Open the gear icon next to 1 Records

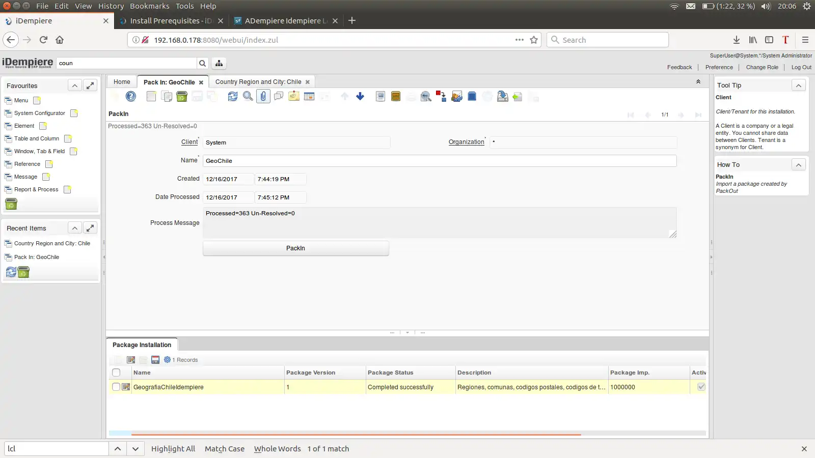point(167,360)
